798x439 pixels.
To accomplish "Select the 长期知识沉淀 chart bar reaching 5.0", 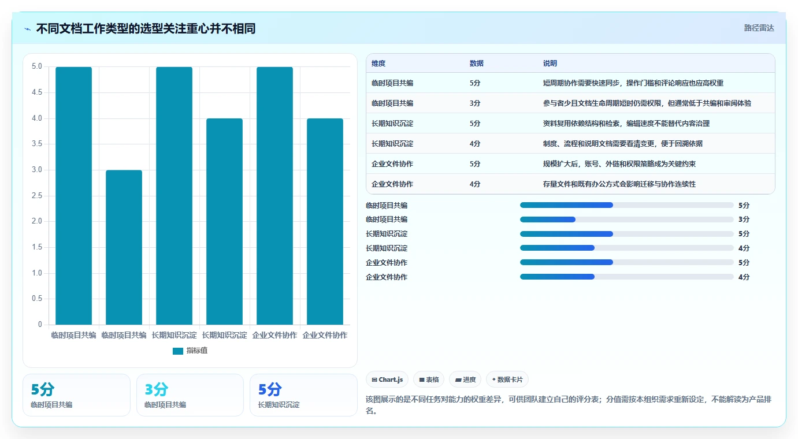I will [175, 196].
